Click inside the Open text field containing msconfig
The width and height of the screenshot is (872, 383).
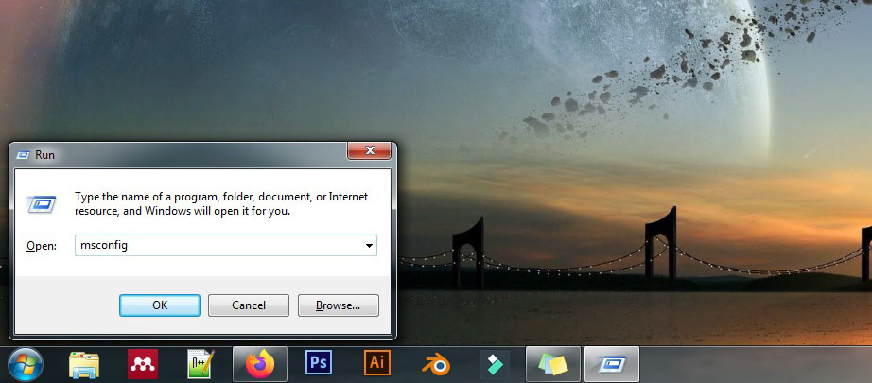(218, 246)
